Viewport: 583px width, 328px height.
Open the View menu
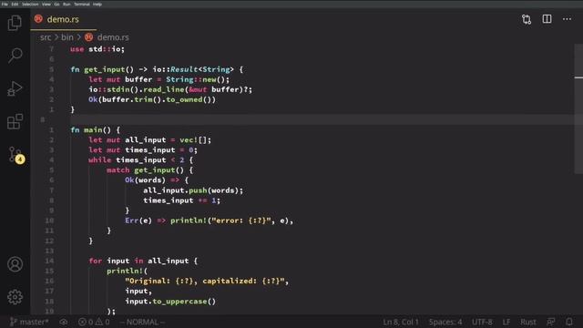click(x=46, y=4)
